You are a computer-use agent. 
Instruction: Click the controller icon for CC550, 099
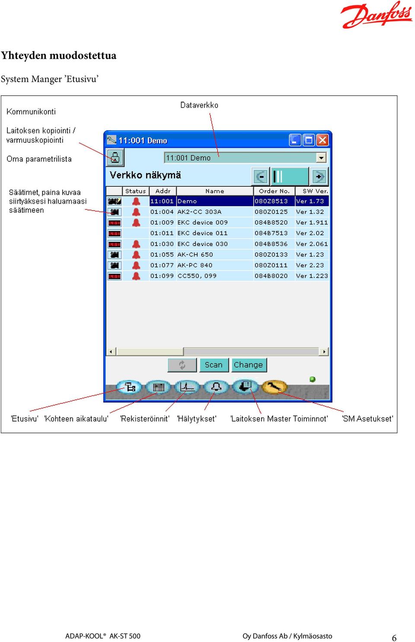[115, 276]
